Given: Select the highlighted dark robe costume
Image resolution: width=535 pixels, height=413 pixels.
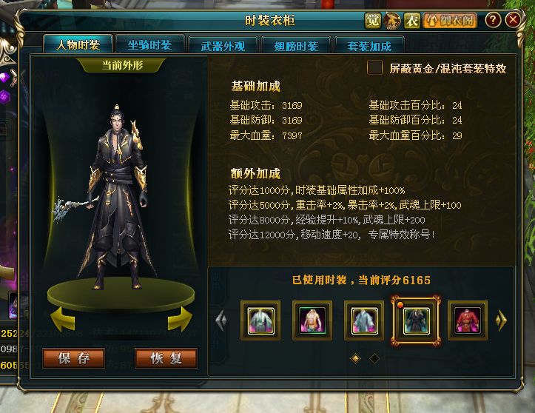Looking at the screenshot, I should [416, 320].
